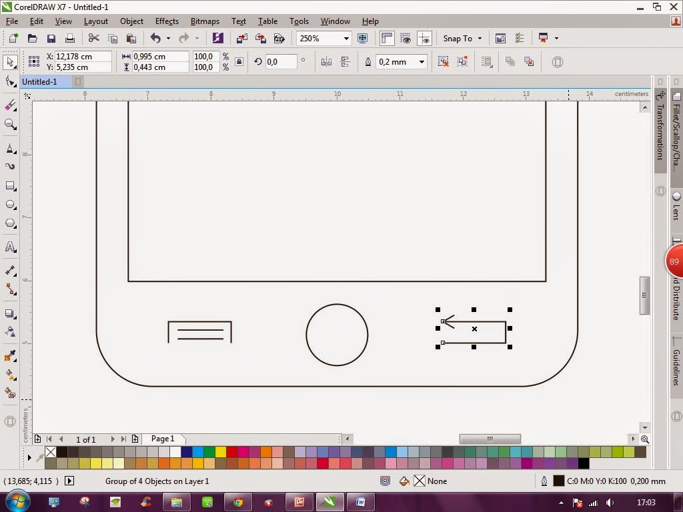Open the File menu
Viewport: 683px width, 512px height.
click(12, 21)
